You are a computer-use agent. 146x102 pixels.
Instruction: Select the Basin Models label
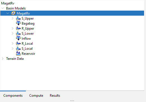pos(16,8)
